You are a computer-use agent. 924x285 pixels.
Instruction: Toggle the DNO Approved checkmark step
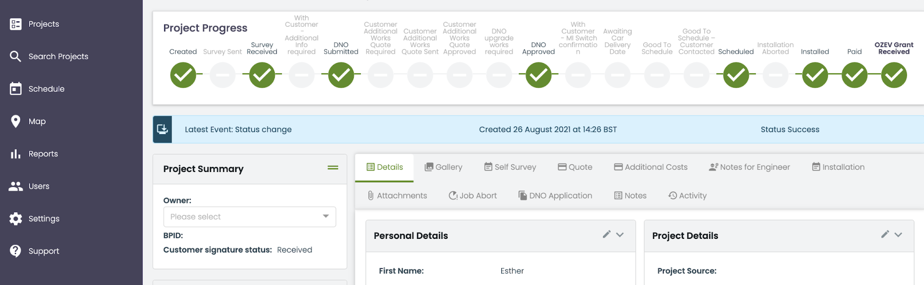pos(538,75)
